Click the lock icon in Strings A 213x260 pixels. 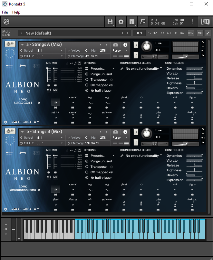point(35,122)
